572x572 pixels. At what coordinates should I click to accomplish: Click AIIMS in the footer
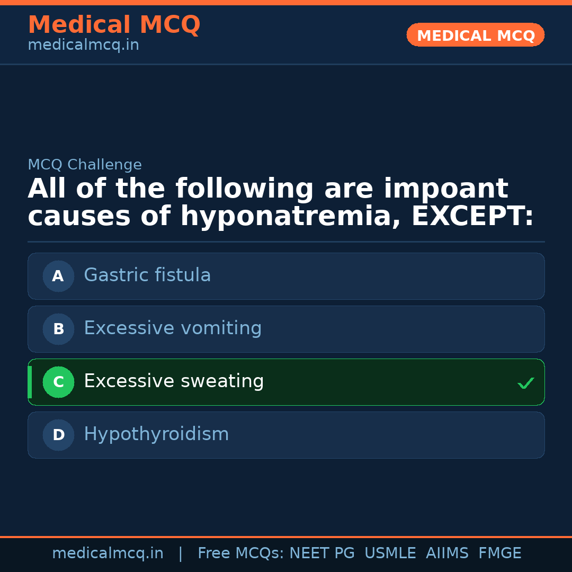pos(447,553)
